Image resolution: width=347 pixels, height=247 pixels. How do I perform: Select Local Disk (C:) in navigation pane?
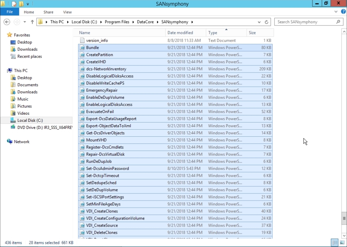(x=30, y=120)
